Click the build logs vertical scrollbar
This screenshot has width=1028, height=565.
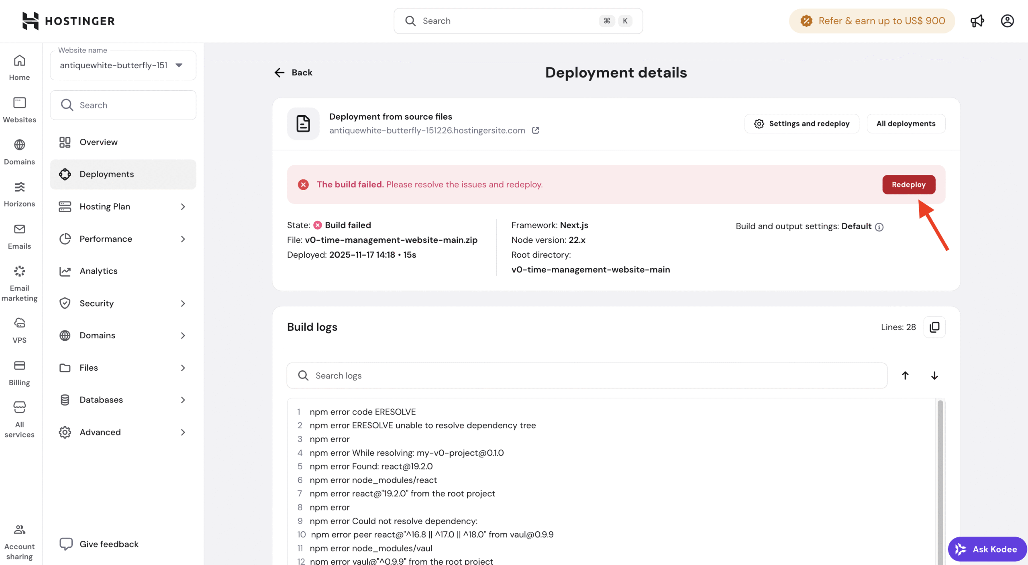tap(940, 482)
